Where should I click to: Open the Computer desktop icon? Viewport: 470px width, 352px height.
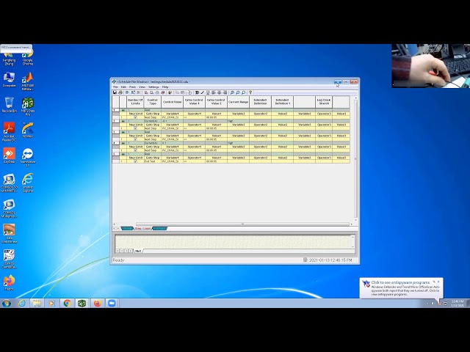9,80
